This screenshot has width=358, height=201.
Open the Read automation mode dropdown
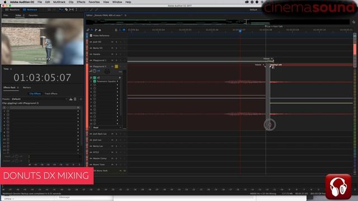(107, 127)
